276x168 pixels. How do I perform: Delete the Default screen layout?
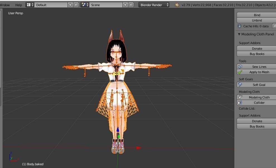[x=76, y=5]
